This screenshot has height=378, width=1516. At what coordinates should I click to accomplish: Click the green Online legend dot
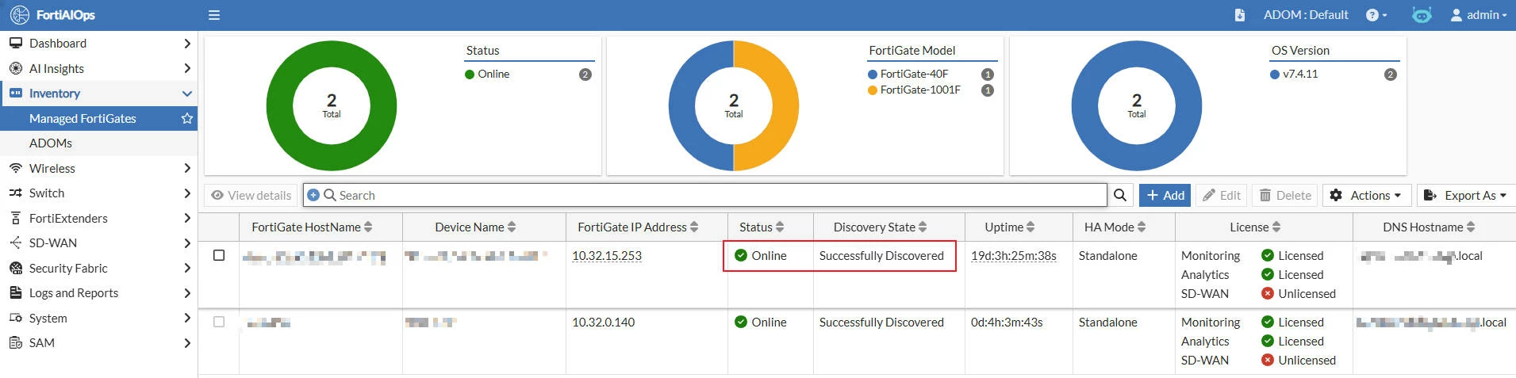pos(470,74)
